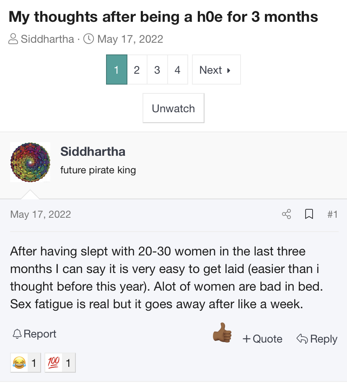The height and width of the screenshot is (384, 347).
Task: Click Siddhartha's mandala avatar image
Action: 30,162
